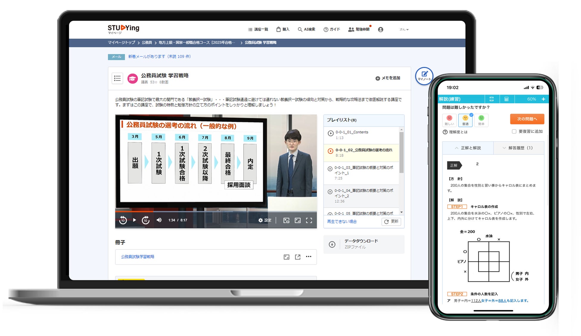Open the AI検索 menu item
This screenshot has width=581, height=336.
307,30
